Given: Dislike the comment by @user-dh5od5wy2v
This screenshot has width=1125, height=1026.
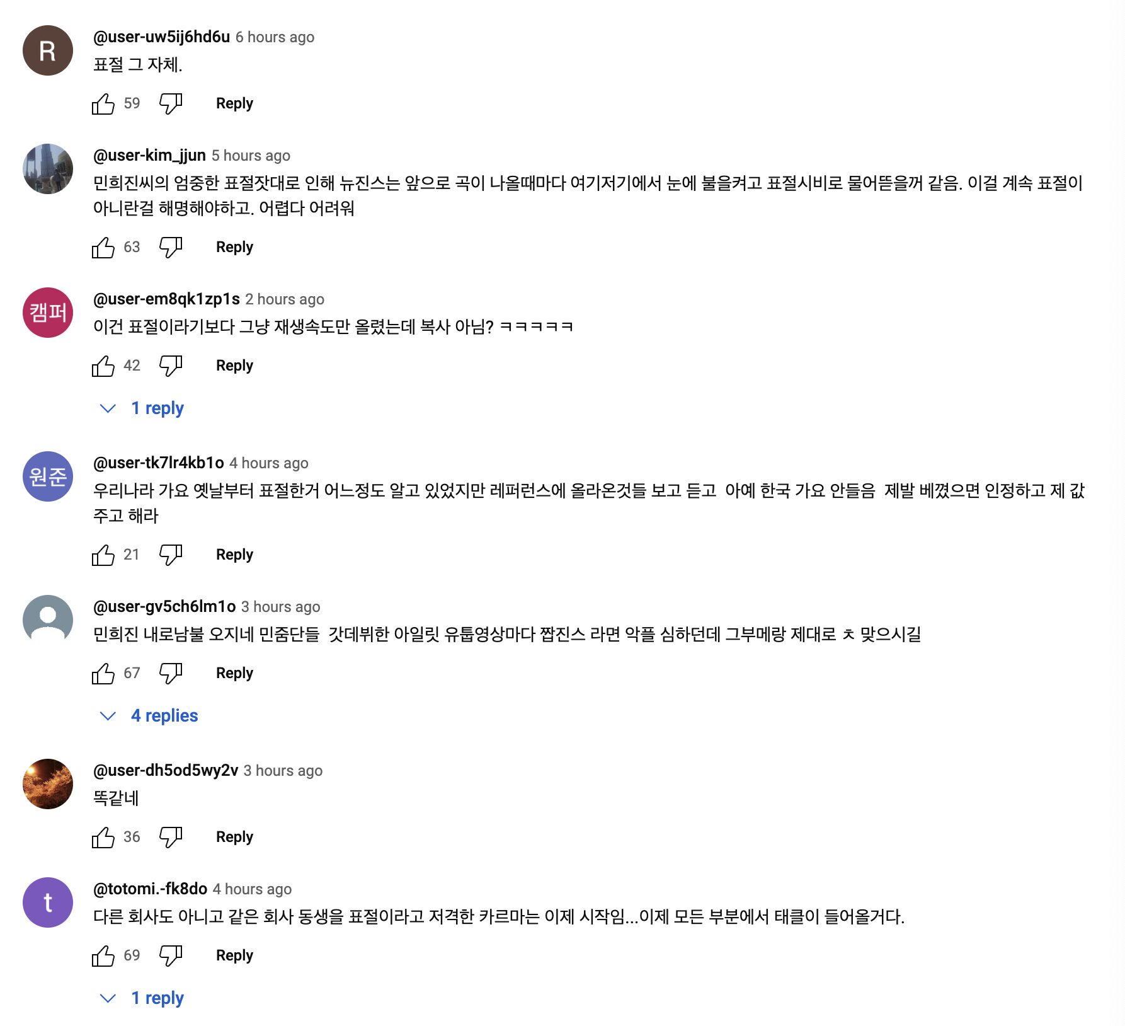Looking at the screenshot, I should point(170,837).
